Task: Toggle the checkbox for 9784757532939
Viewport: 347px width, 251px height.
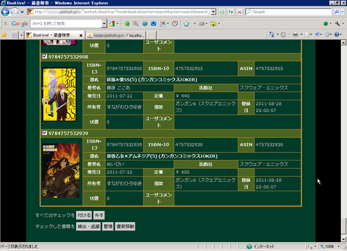Action: [x=44, y=133]
